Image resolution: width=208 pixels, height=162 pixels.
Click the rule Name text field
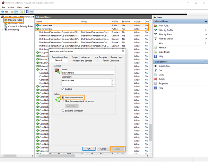click(x=87, y=73)
